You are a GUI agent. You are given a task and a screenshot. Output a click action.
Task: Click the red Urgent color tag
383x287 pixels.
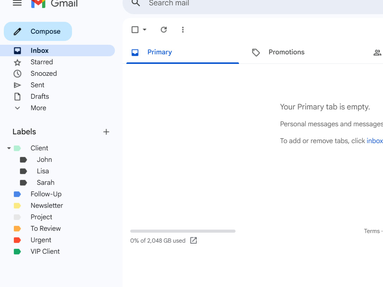point(17,240)
